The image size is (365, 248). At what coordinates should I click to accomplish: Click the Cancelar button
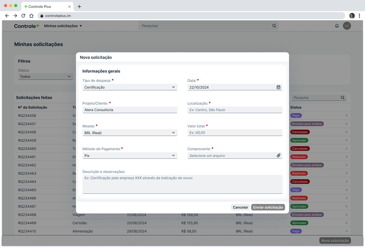(x=240, y=207)
